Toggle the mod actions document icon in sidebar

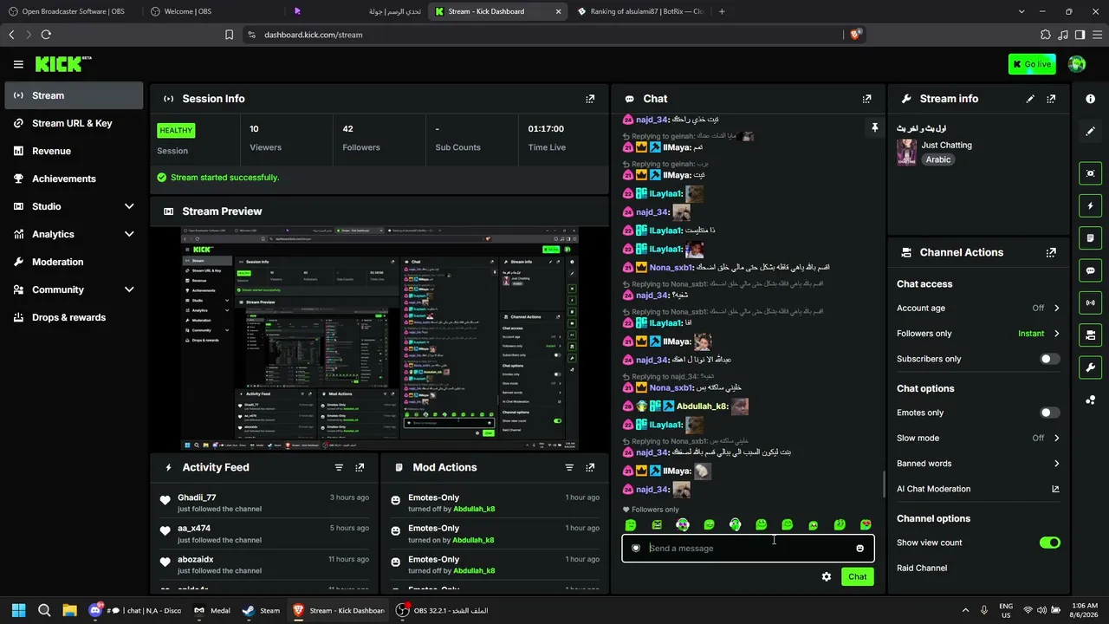(x=1090, y=238)
